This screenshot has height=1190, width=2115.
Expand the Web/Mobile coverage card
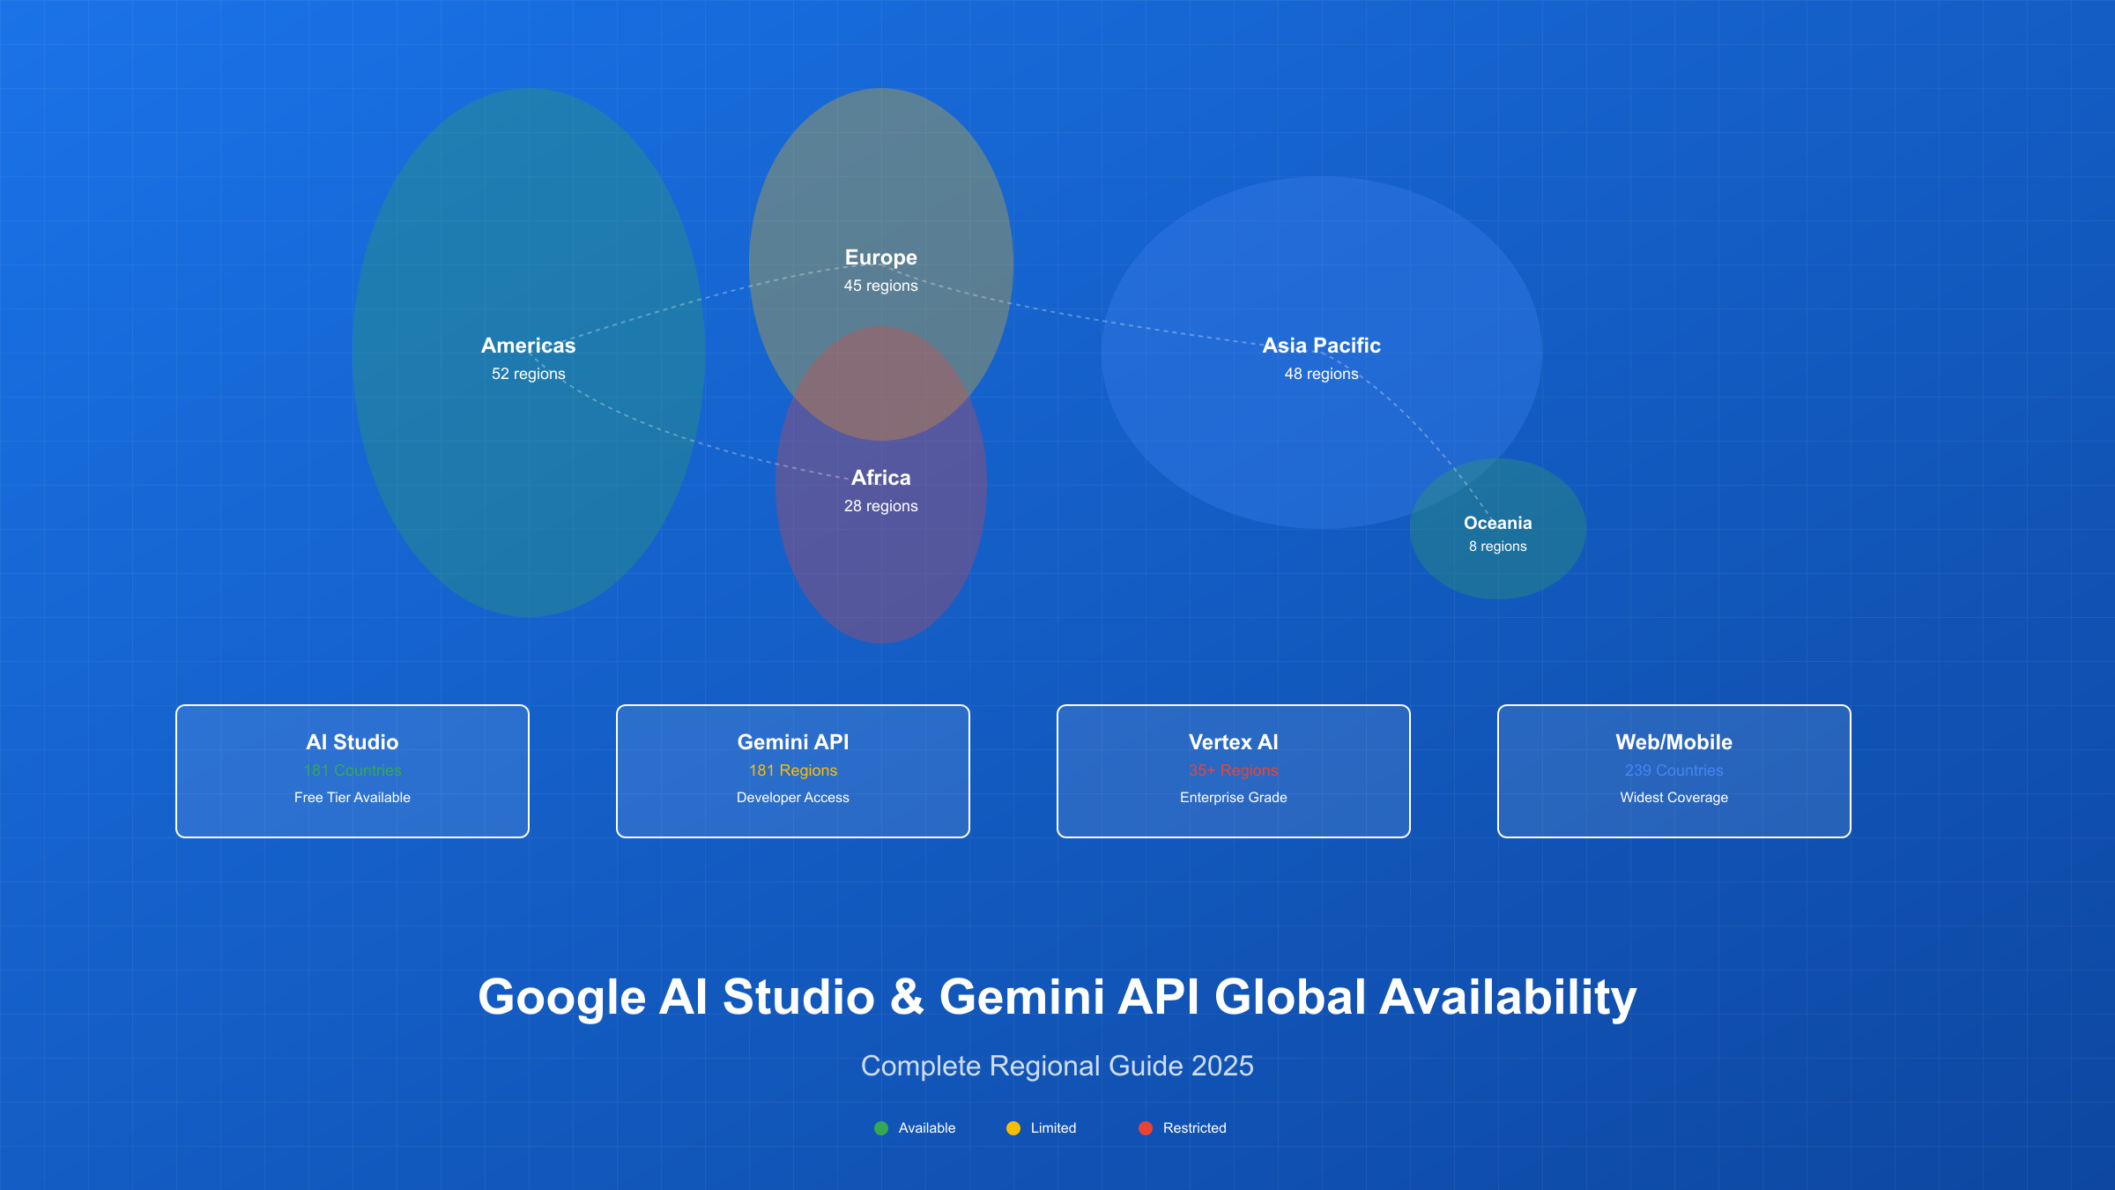coord(1673,770)
